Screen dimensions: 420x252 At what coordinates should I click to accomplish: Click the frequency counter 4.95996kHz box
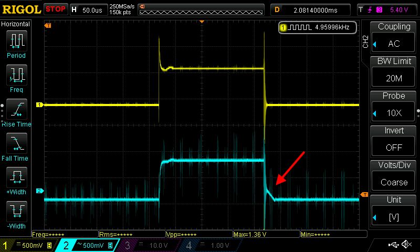click(318, 27)
